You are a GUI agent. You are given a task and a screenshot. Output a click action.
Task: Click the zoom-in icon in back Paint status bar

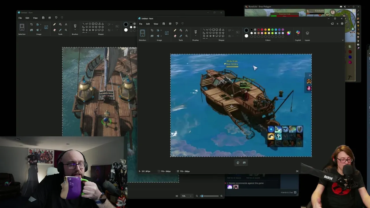coord(221,196)
